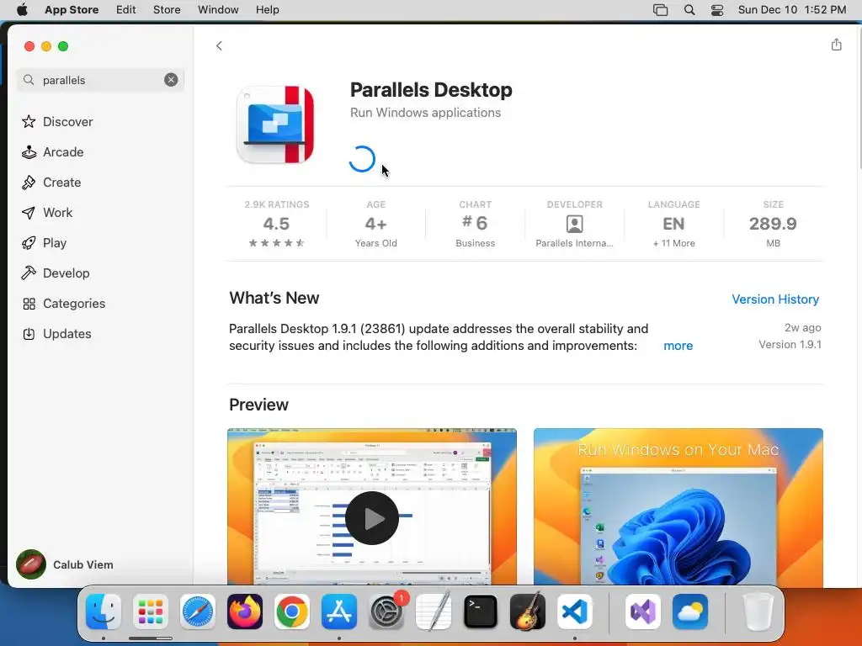The width and height of the screenshot is (862, 646).
Task: Open the Window menu
Action: pyautogui.click(x=218, y=10)
